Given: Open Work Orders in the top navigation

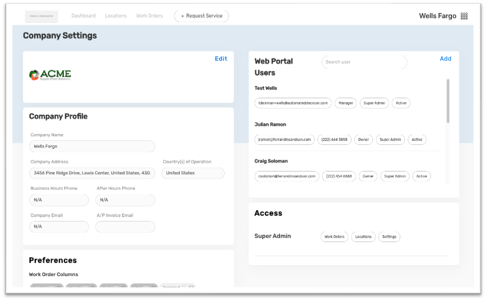Looking at the screenshot, I should coord(149,16).
